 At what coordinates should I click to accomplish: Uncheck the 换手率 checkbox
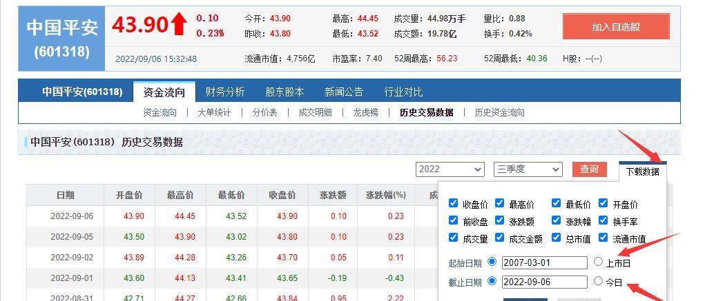pyautogui.click(x=604, y=220)
